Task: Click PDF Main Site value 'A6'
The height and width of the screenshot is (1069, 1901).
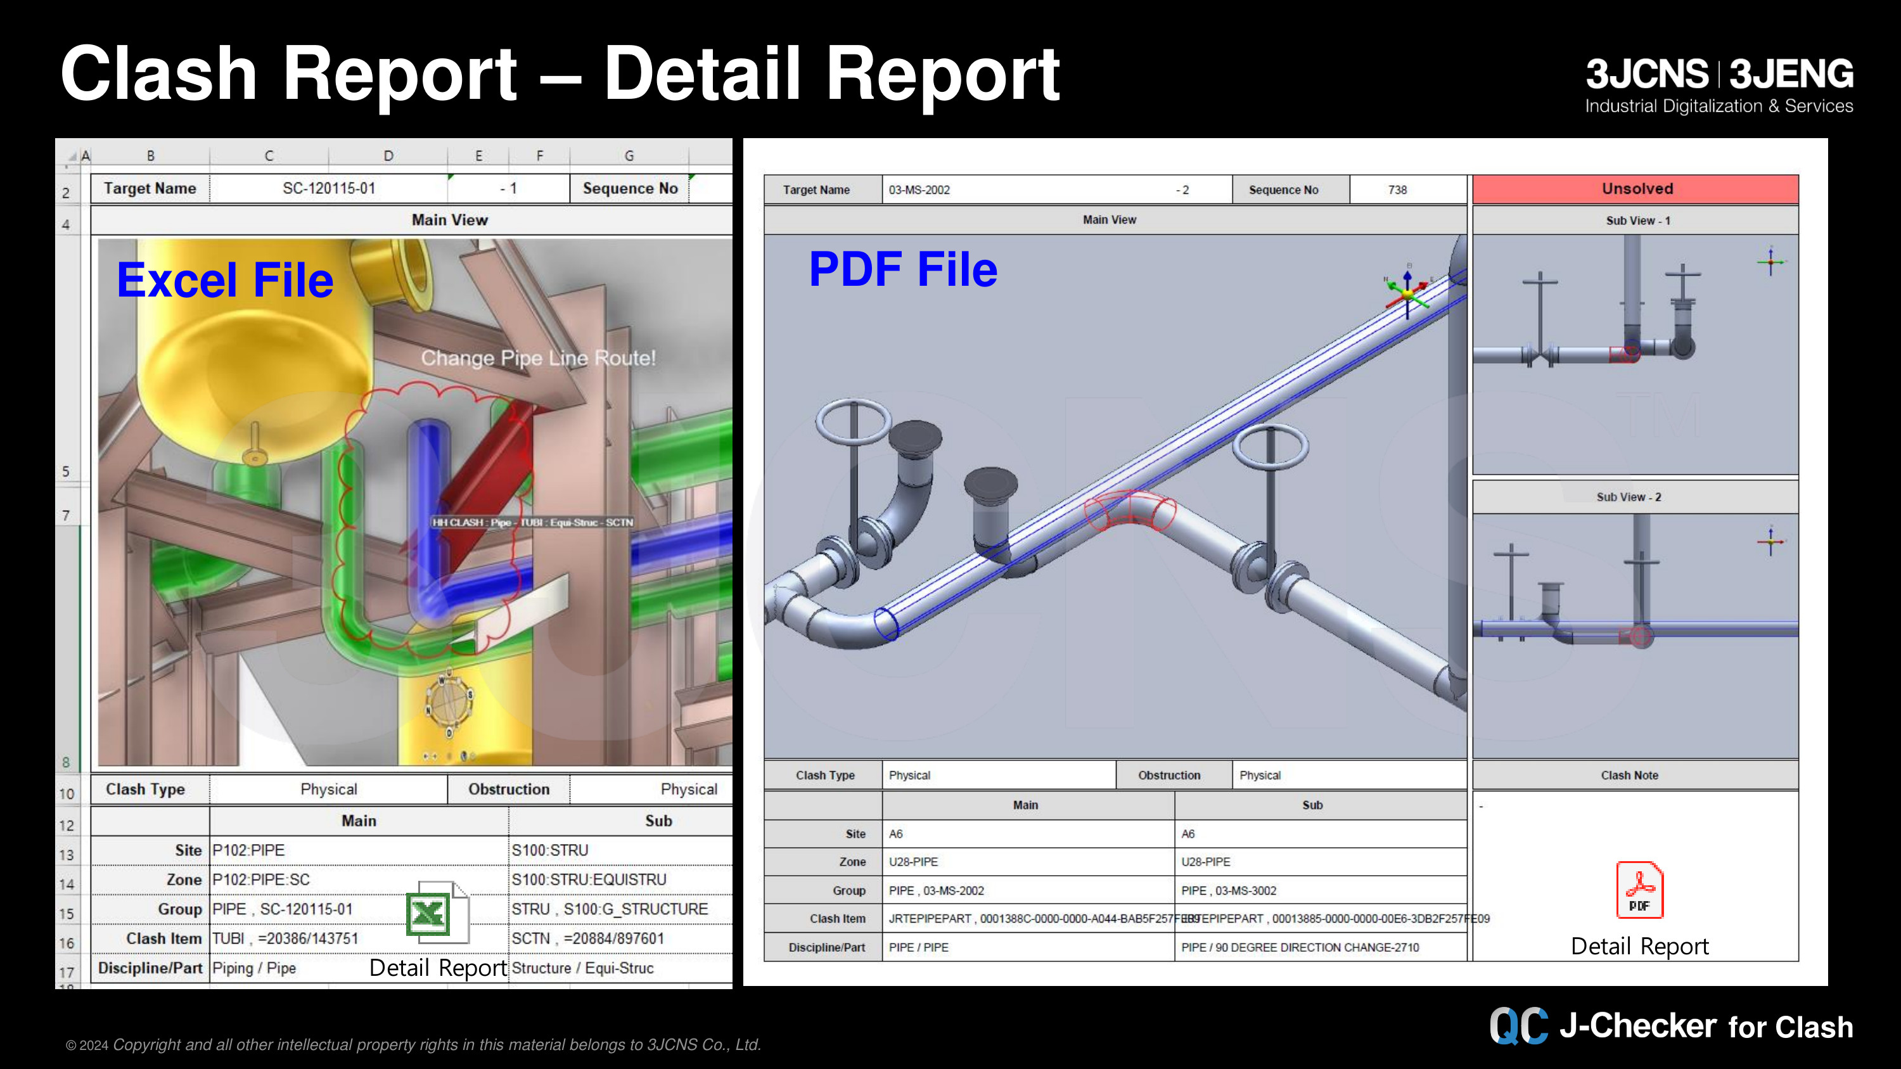Action: [1028, 834]
